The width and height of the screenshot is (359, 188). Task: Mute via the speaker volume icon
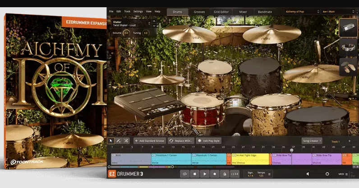[308, 174]
